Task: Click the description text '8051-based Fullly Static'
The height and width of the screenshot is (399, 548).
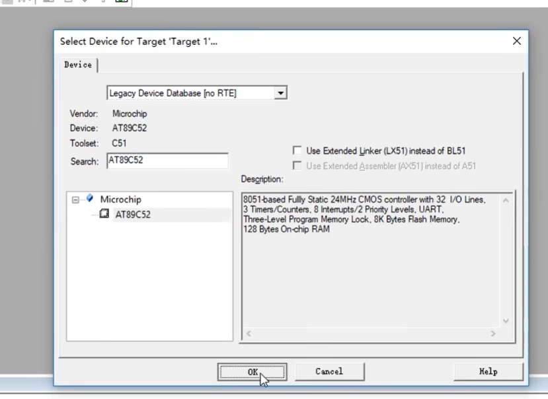Action: click(286, 199)
